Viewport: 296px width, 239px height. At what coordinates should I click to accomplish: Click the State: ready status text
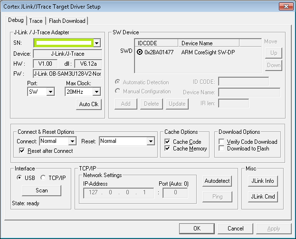click(x=26, y=203)
